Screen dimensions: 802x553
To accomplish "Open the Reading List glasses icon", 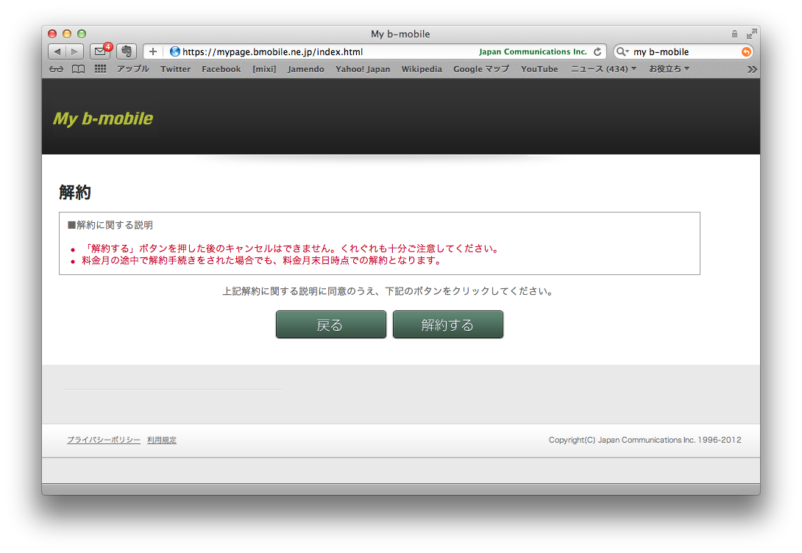I will point(56,69).
